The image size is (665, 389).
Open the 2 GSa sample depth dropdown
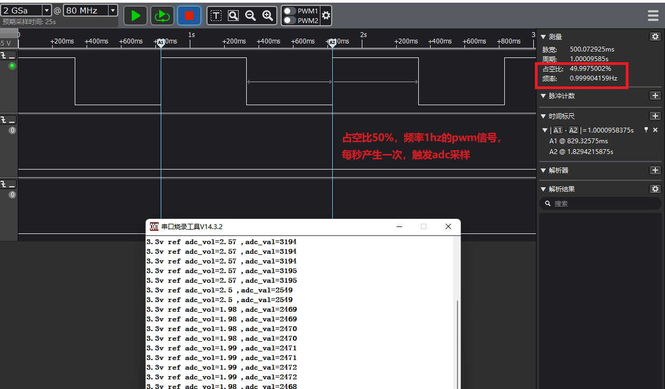pos(26,10)
